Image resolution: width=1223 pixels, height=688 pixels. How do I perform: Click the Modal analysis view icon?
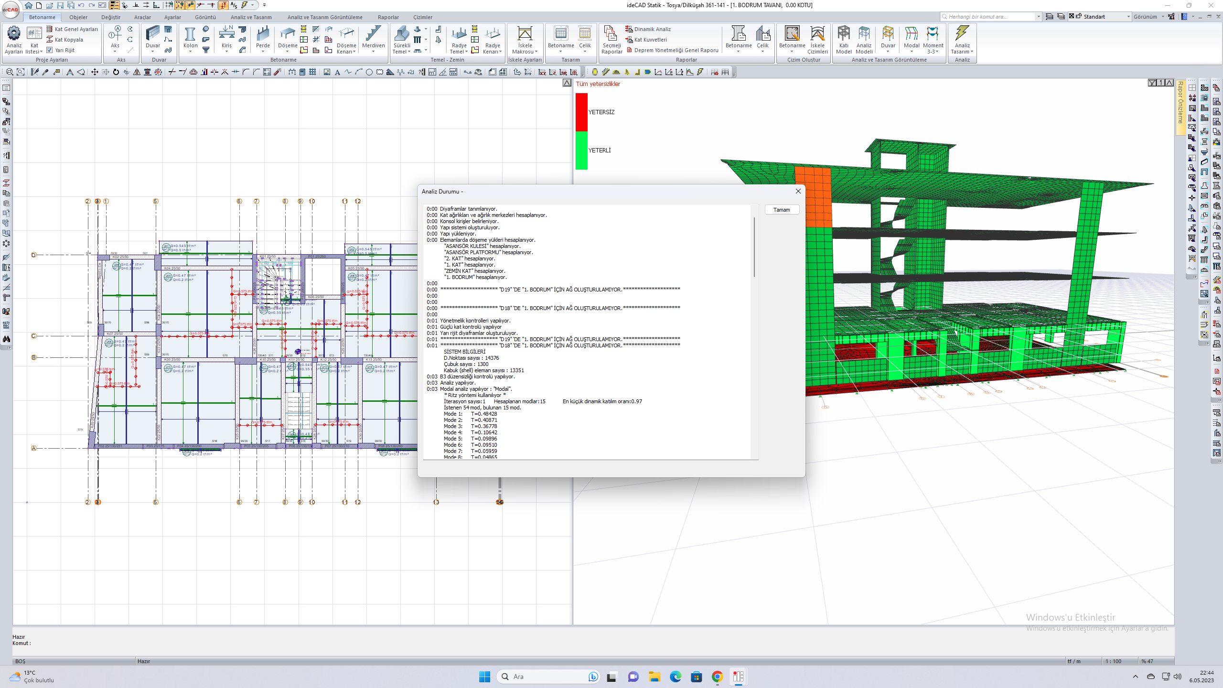tap(912, 34)
